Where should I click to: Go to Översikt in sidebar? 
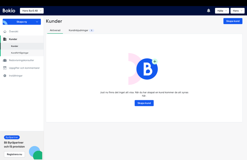coord(22,32)
